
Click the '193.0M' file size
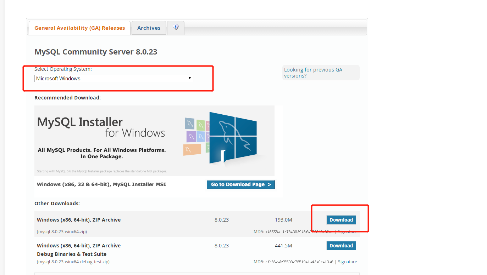(x=283, y=220)
